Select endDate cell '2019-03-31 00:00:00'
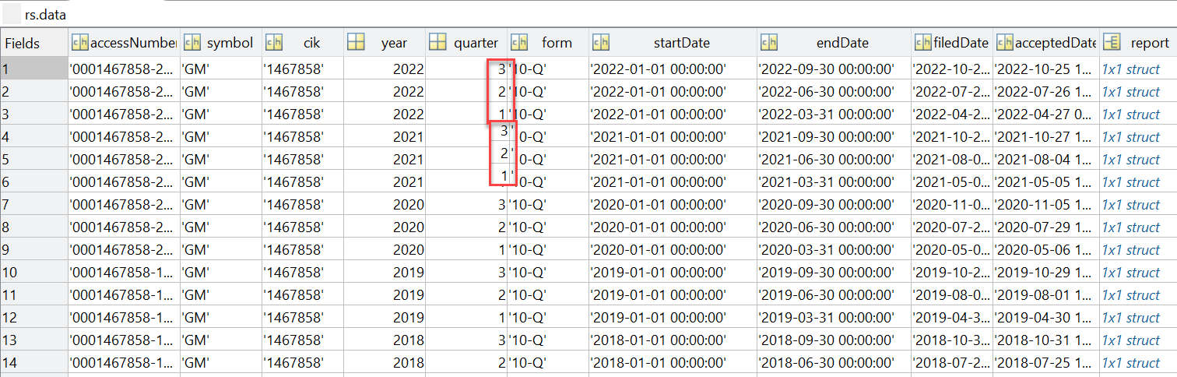1177x377 pixels. [x=834, y=317]
